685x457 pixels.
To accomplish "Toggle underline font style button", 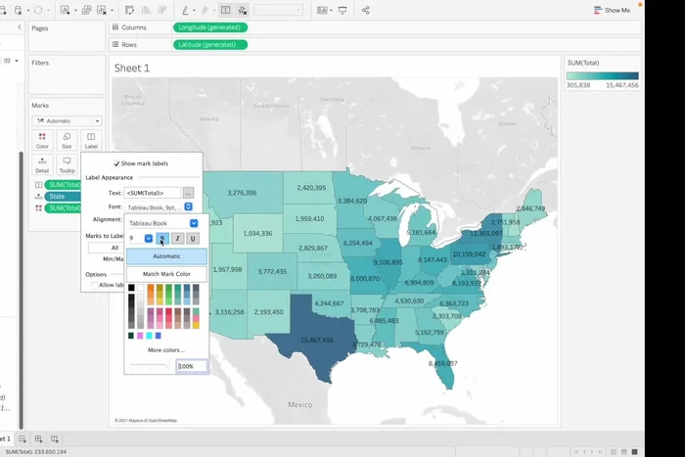I will click(x=192, y=238).
